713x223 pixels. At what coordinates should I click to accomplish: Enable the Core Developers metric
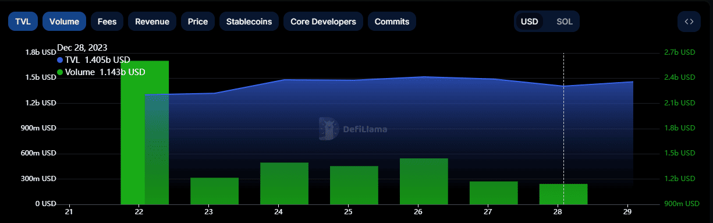coord(323,22)
